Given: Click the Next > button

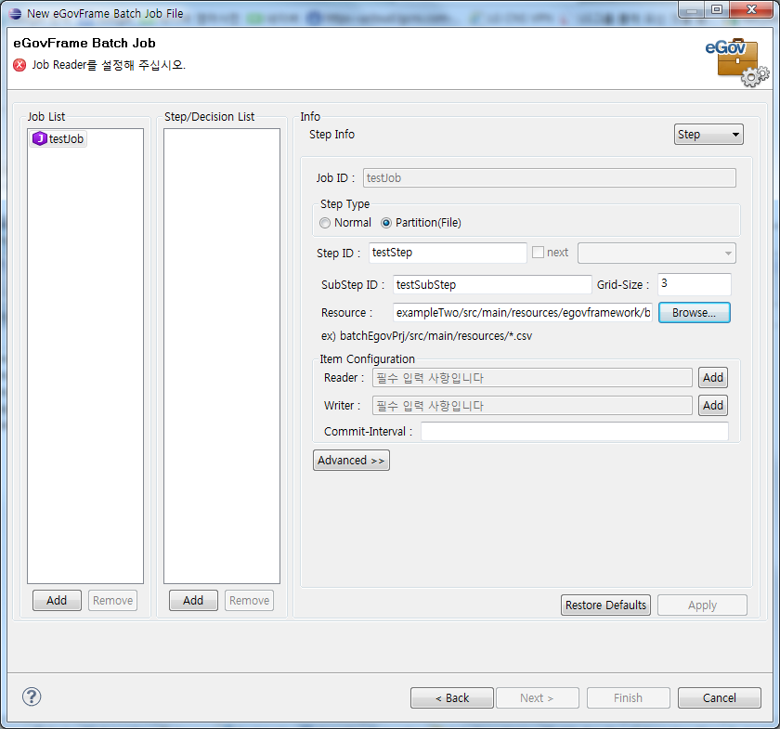Looking at the screenshot, I should click(x=538, y=697).
